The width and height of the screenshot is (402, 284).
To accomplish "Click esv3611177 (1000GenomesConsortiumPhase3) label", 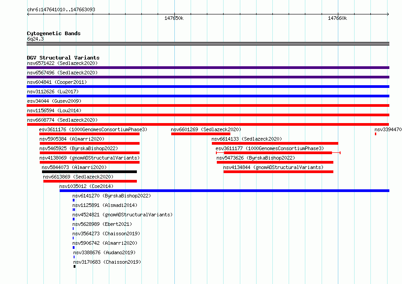I will tap(270, 148).
